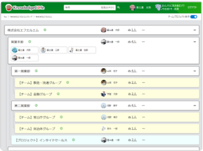This screenshot has width=203, height=151.
Task: Click manager avatar in 金融グループ row
Action: 104,94
